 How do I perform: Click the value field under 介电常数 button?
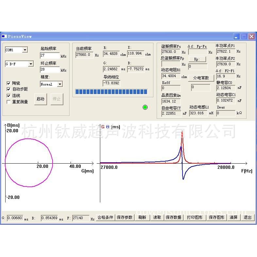coord(201,88)
